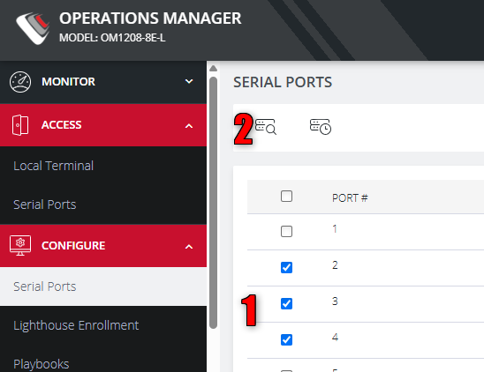
Task: Click the port discovery magnifier icon
Action: click(x=266, y=127)
